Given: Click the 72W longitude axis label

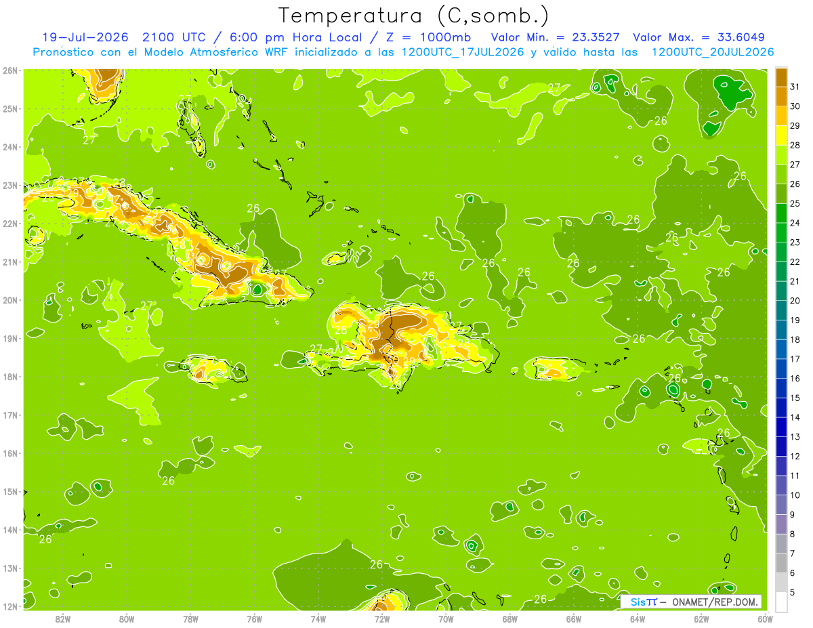Looking at the screenshot, I should 382,619.
